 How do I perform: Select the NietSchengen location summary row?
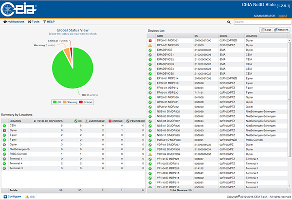(x=73, y=150)
